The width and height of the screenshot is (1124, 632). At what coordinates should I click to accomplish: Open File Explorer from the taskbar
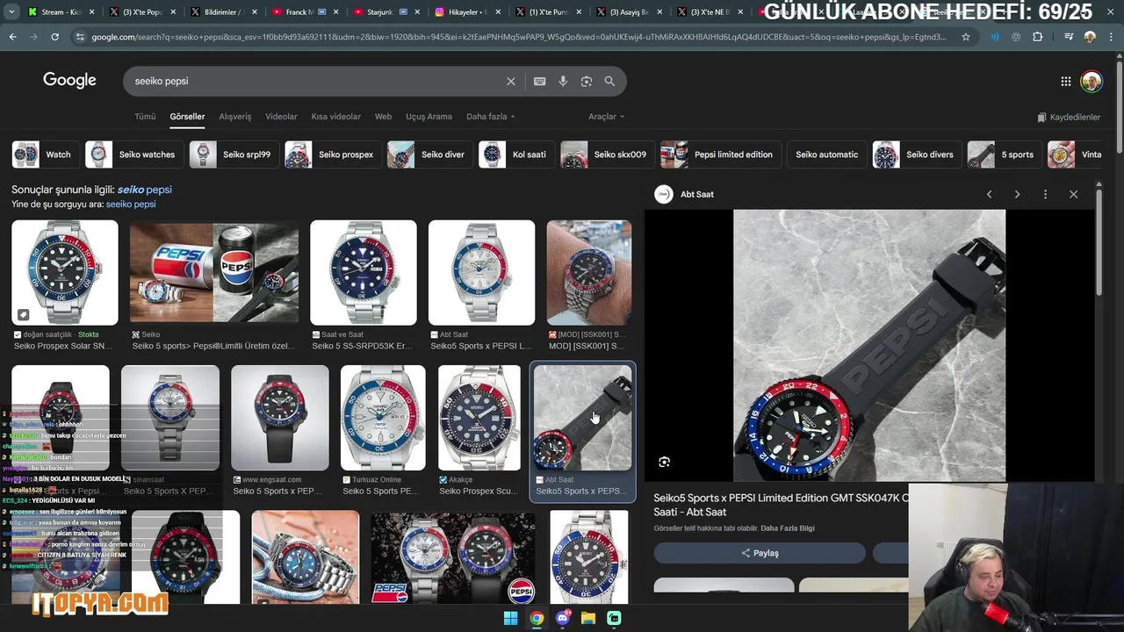tap(588, 618)
